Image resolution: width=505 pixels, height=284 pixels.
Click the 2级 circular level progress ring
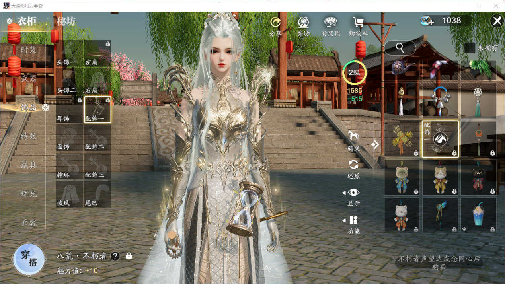(354, 72)
